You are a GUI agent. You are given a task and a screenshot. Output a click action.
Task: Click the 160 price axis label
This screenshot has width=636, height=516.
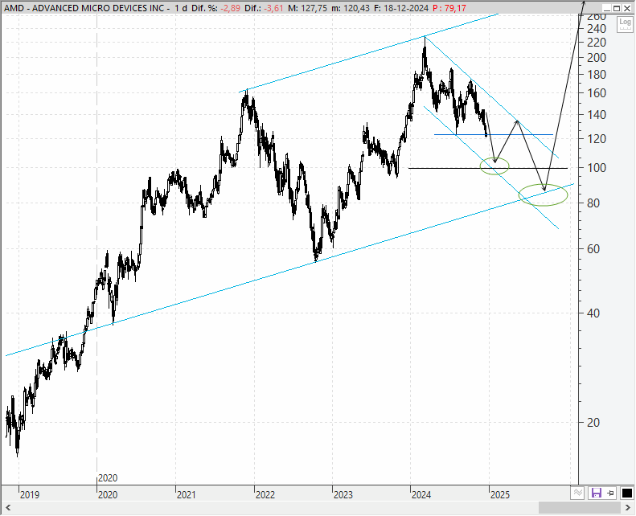click(597, 93)
